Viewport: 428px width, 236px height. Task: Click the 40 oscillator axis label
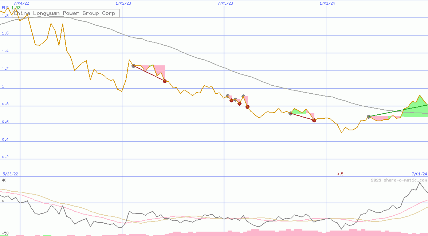pos(4,180)
